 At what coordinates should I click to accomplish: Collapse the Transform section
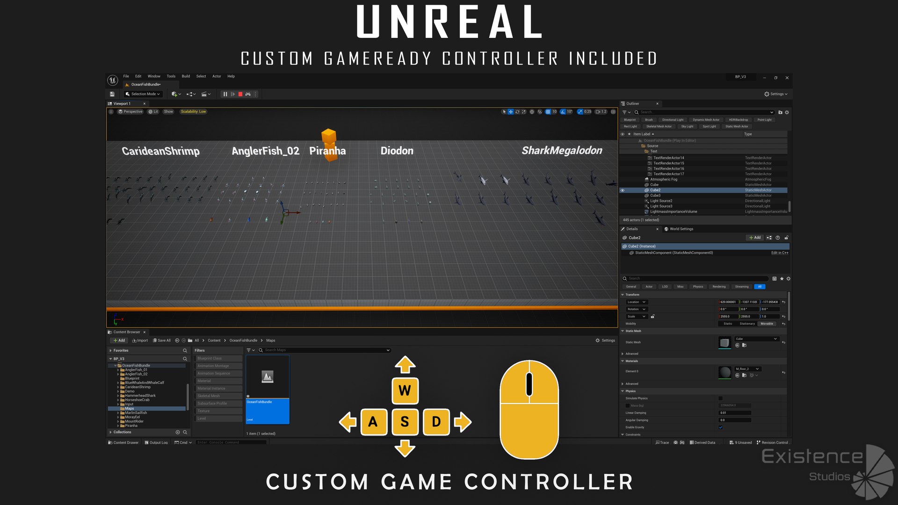tap(623, 295)
